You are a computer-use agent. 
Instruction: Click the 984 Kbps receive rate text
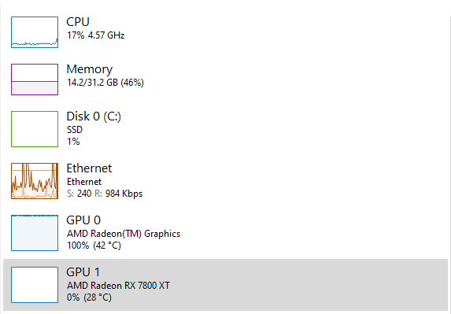(124, 194)
